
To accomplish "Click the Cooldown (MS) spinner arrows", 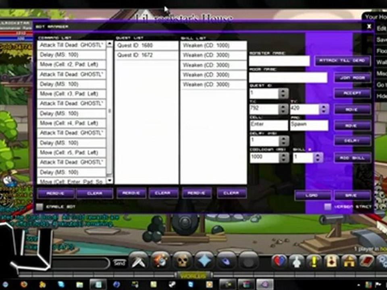I will click(x=284, y=157).
